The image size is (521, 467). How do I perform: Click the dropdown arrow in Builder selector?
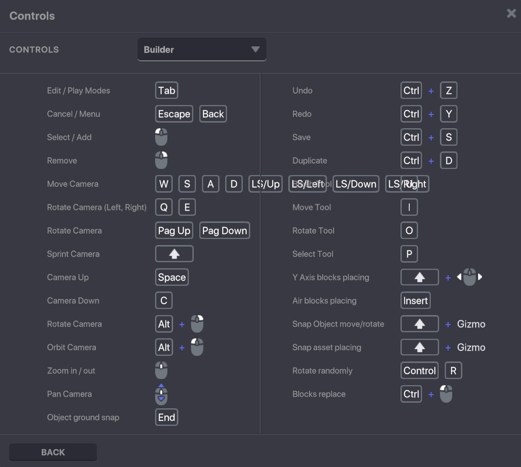255,49
